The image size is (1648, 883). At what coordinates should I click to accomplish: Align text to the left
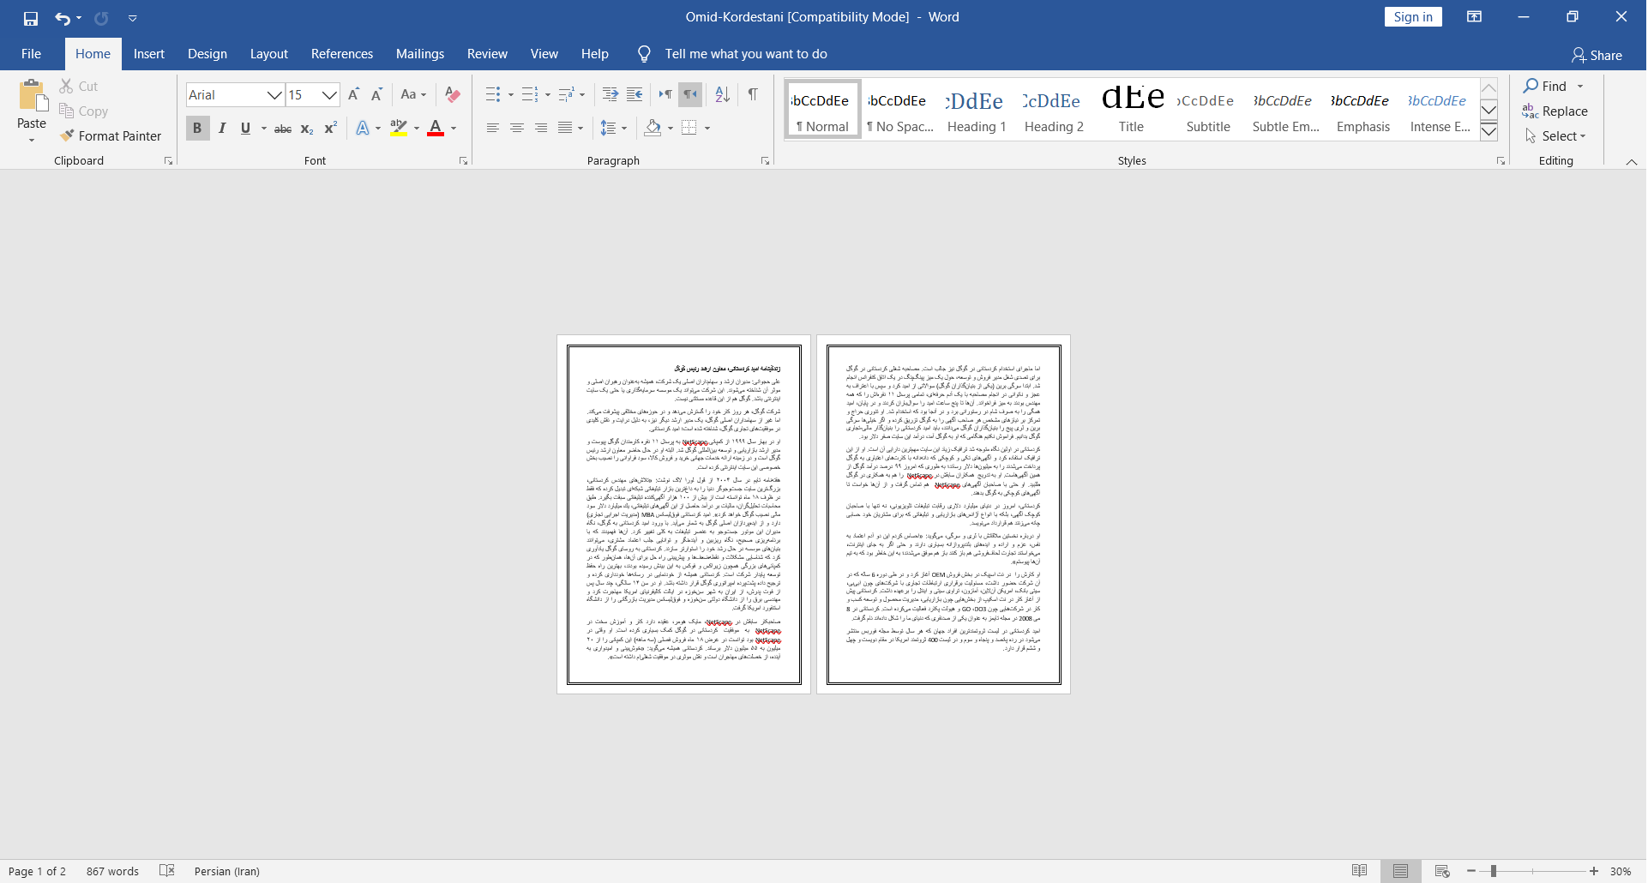(x=493, y=128)
